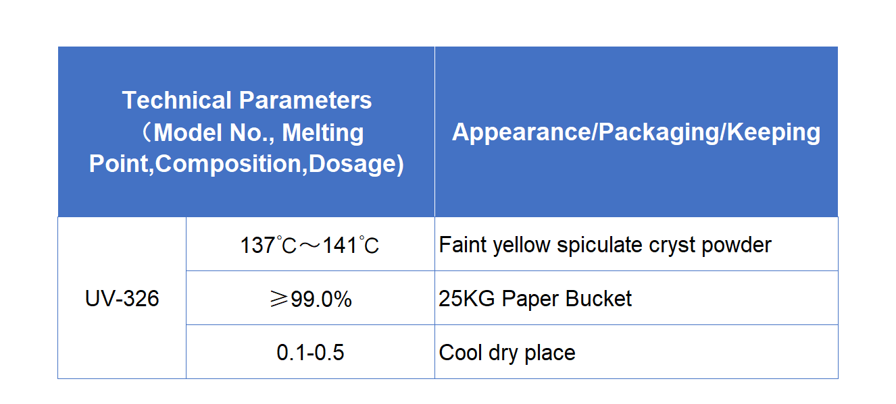This screenshot has height=404, width=896.
Task: Select the Appearance/Packaging/Keeping header cell
Action: [637, 132]
